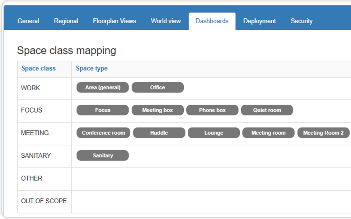Go to the World view tab
Image resolution: width=351 pixels, height=219 pixels.
click(166, 21)
